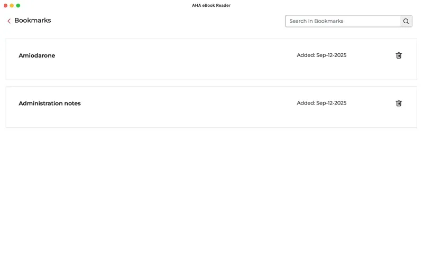Click the magnifier search icon button

tap(406, 21)
